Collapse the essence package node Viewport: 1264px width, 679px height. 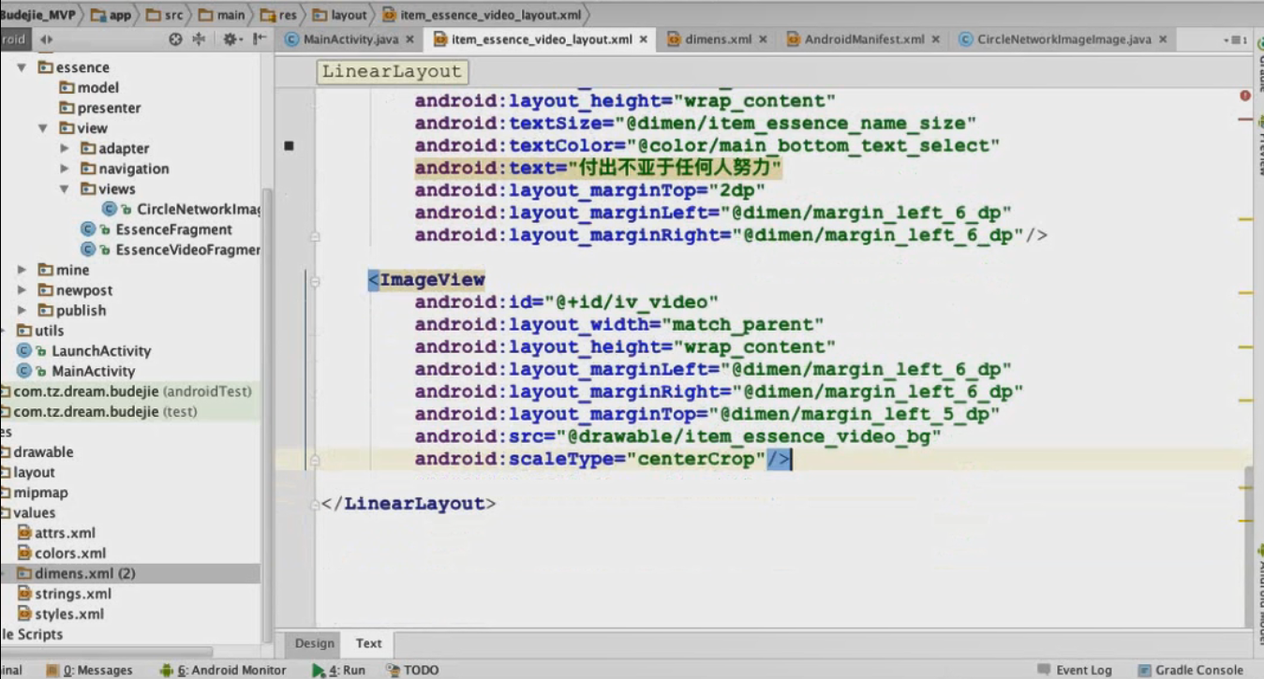tap(22, 67)
